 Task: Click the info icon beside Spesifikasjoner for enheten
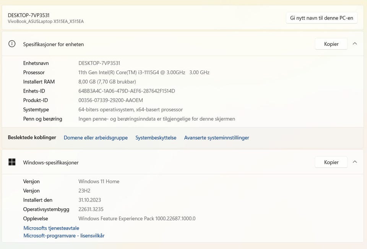pyautogui.click(x=12, y=44)
